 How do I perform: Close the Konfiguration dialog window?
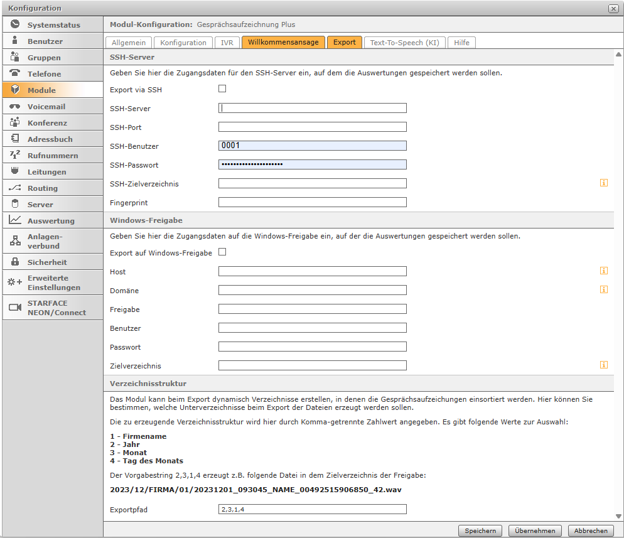pos(613,8)
